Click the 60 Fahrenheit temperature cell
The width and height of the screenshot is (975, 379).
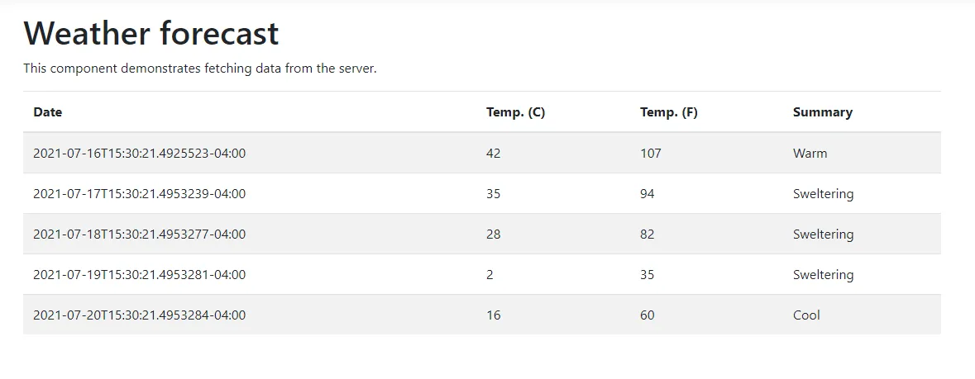[648, 315]
